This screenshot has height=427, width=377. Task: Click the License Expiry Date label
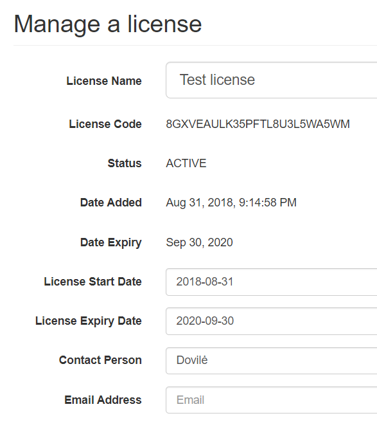click(x=89, y=321)
